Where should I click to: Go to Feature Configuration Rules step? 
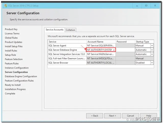(19, 81)
